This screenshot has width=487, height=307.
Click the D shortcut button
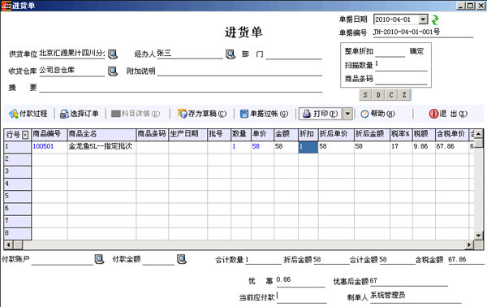[x=378, y=95]
